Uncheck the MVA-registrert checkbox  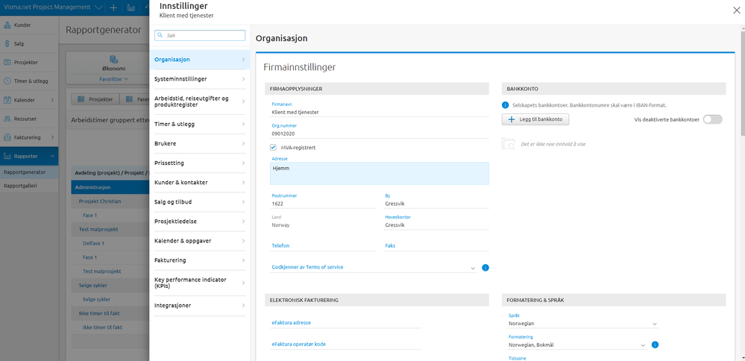click(x=274, y=148)
